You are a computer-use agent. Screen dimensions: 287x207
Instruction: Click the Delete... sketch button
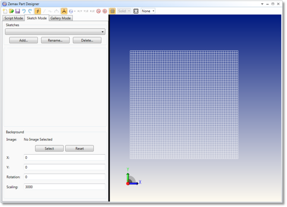click(x=87, y=40)
